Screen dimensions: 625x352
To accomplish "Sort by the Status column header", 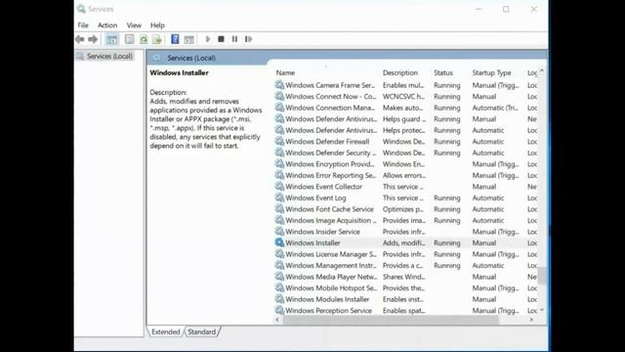I will click(443, 72).
